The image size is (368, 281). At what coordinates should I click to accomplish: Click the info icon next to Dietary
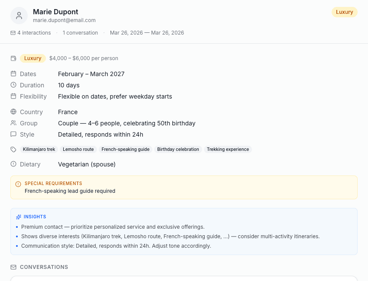coord(13,164)
